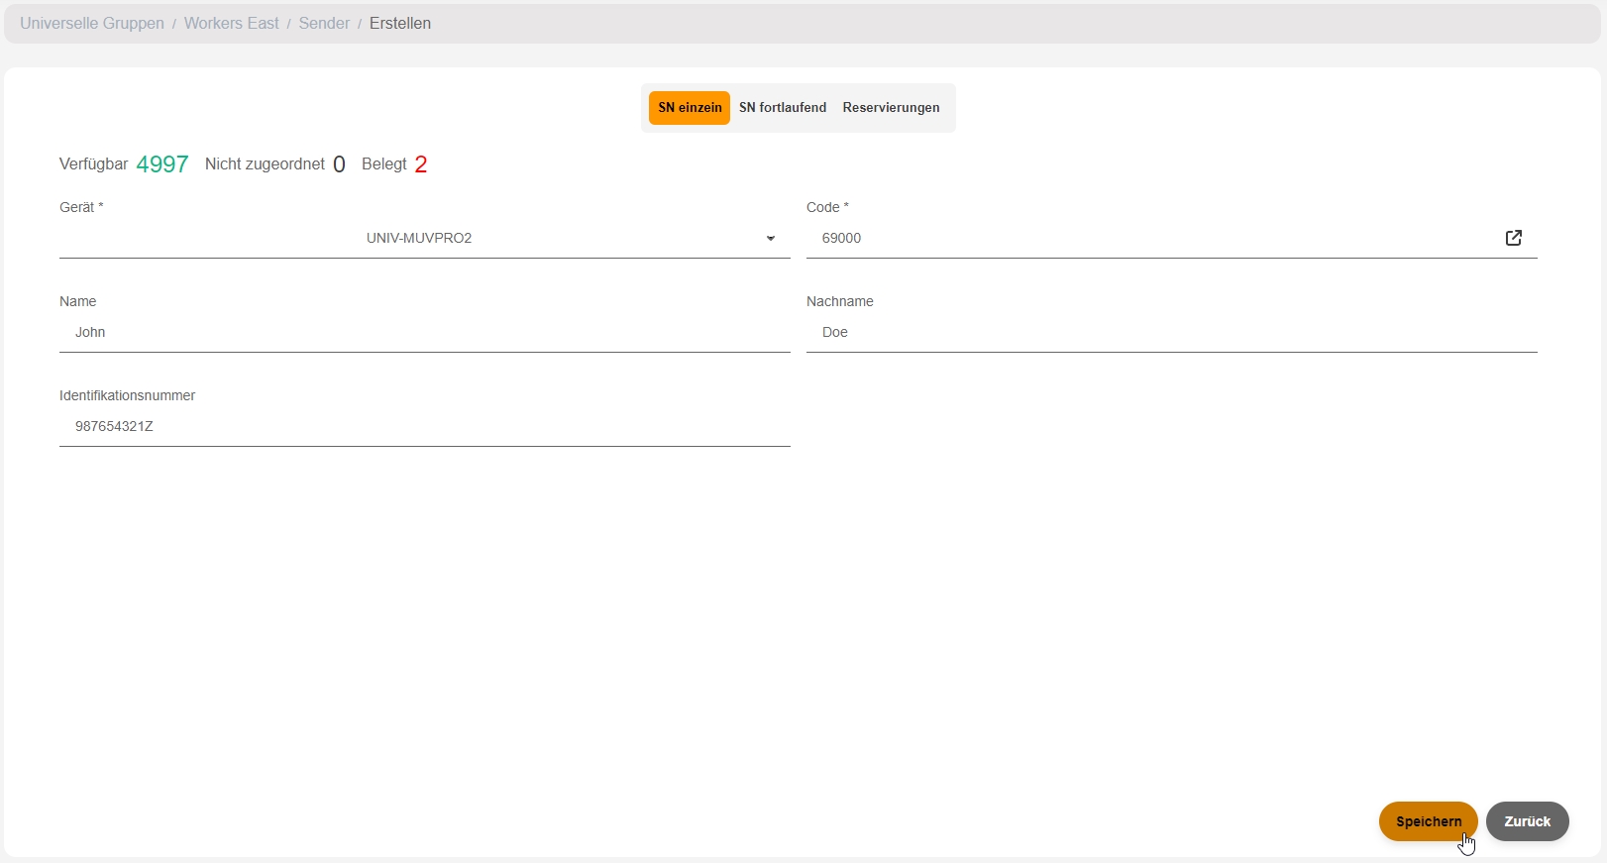1607x863 pixels.
Task: Select the Code field label
Action: [x=827, y=207]
